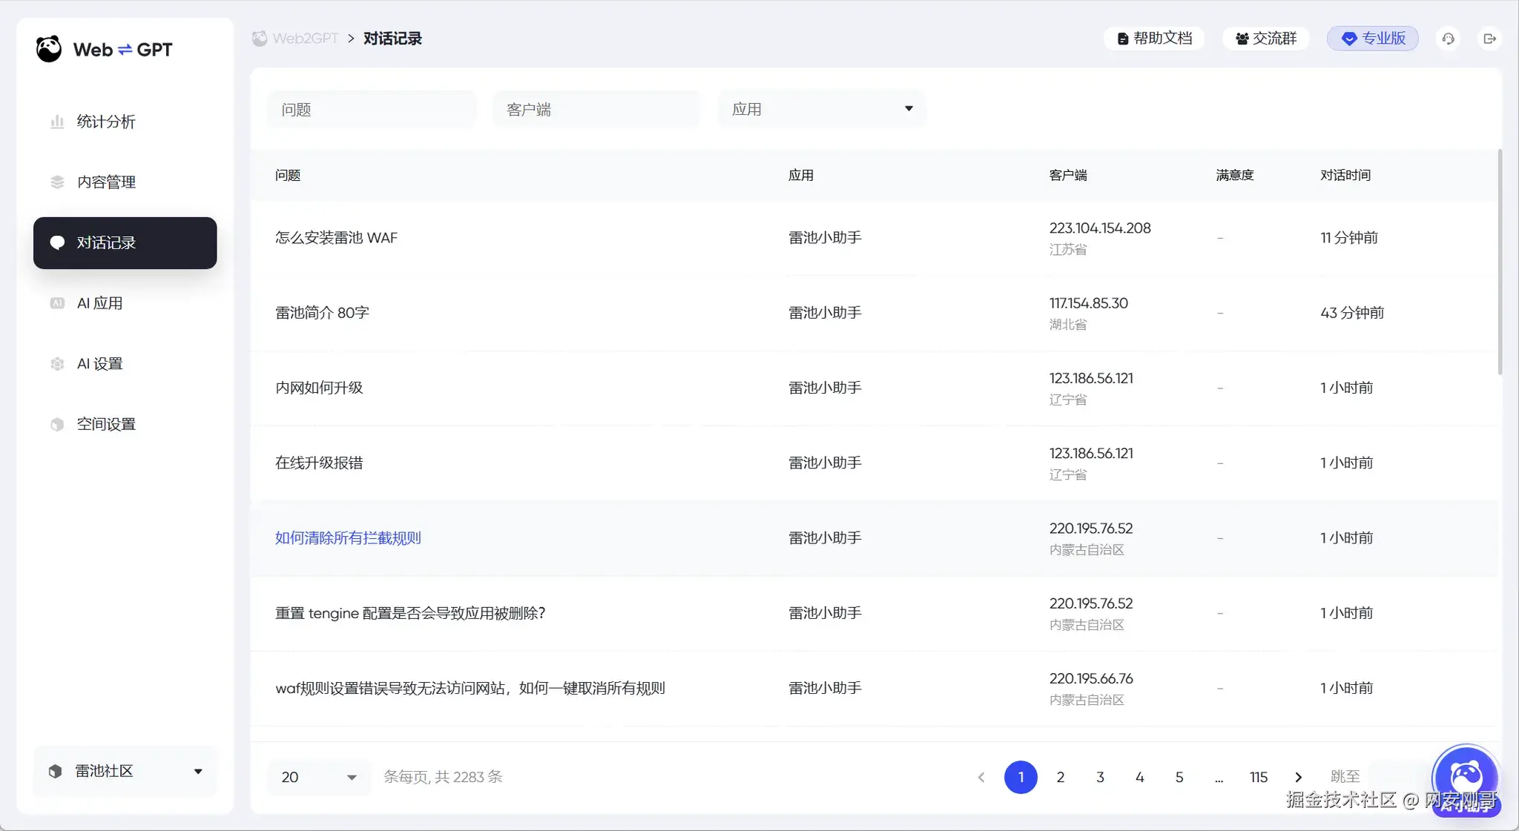
Task: Open question 如何清除所有拦截规则
Action: click(x=348, y=538)
